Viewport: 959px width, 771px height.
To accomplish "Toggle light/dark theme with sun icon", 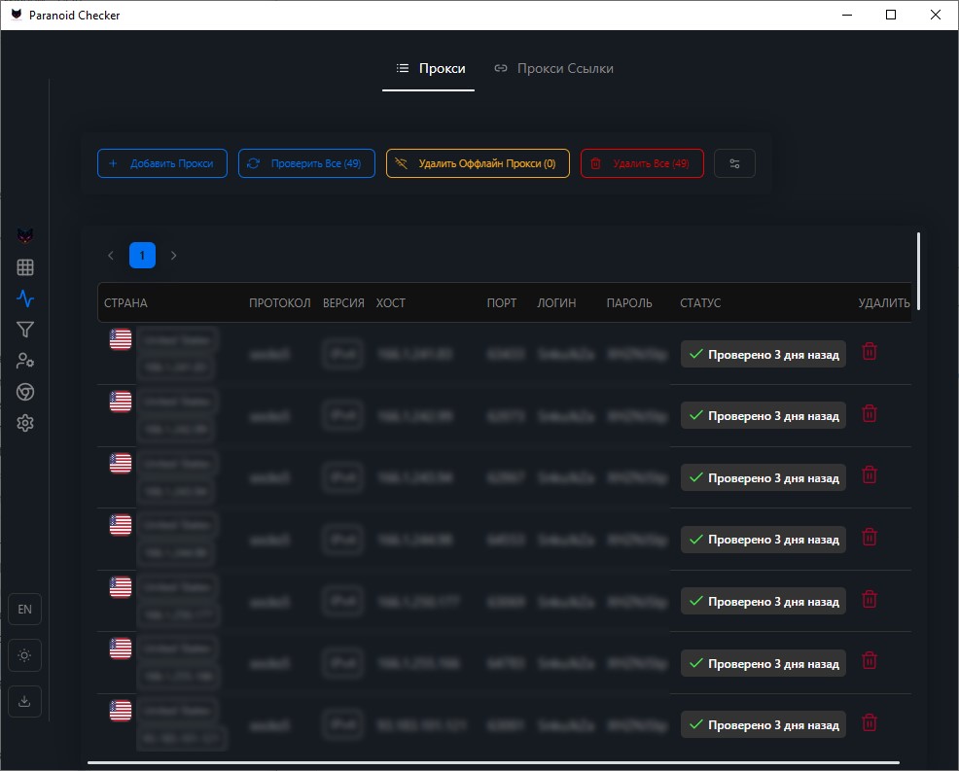I will point(24,655).
